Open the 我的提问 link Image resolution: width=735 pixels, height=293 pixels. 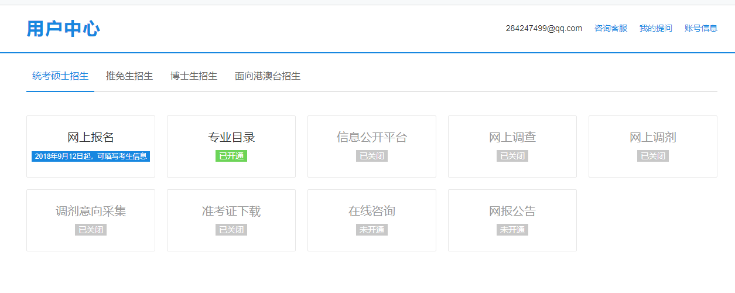(x=656, y=28)
